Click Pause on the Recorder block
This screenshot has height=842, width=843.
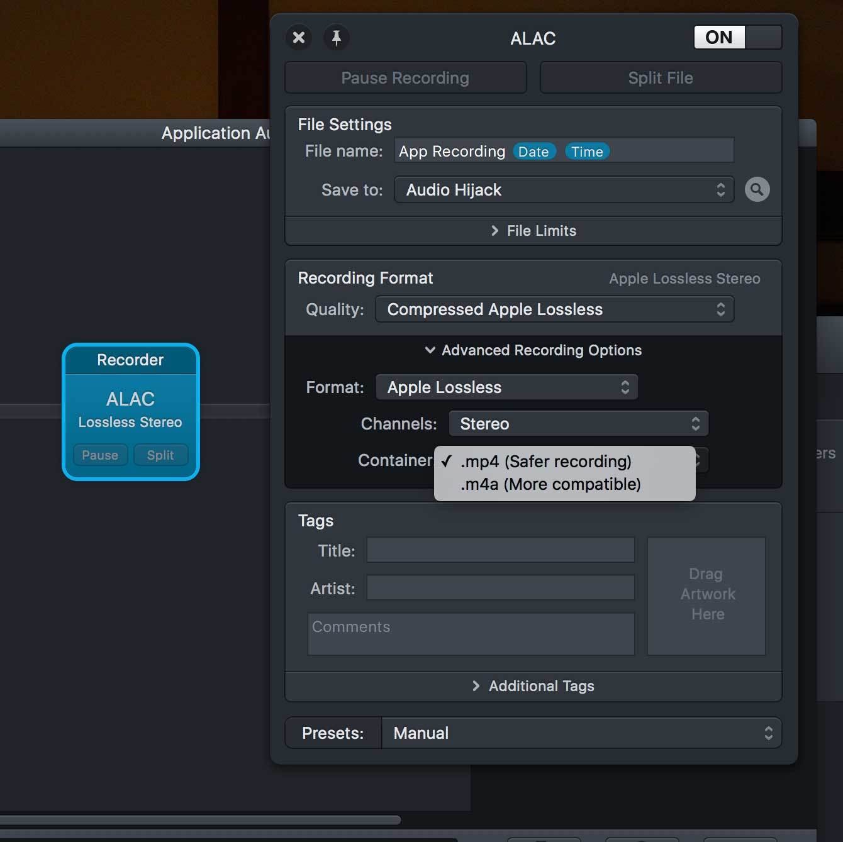coord(100,455)
